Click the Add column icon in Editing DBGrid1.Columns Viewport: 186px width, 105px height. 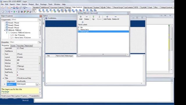click(x=81, y=17)
